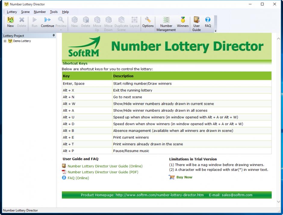Click the FAQ question mark icon near links
Screen dimensions: 283x215
click(x=64, y=178)
